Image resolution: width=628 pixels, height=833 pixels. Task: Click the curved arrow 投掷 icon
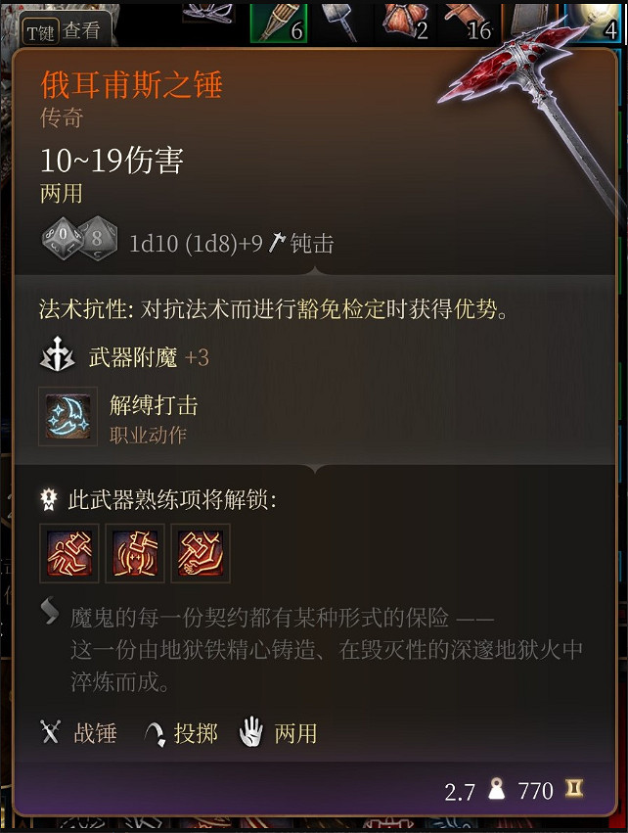pyautogui.click(x=155, y=734)
